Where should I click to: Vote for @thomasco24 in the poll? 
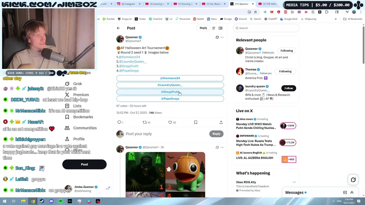(170, 78)
